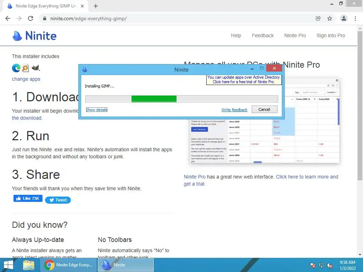Open Chrome three-dot menu
The height and width of the screenshot is (272, 363).
tap(355, 18)
